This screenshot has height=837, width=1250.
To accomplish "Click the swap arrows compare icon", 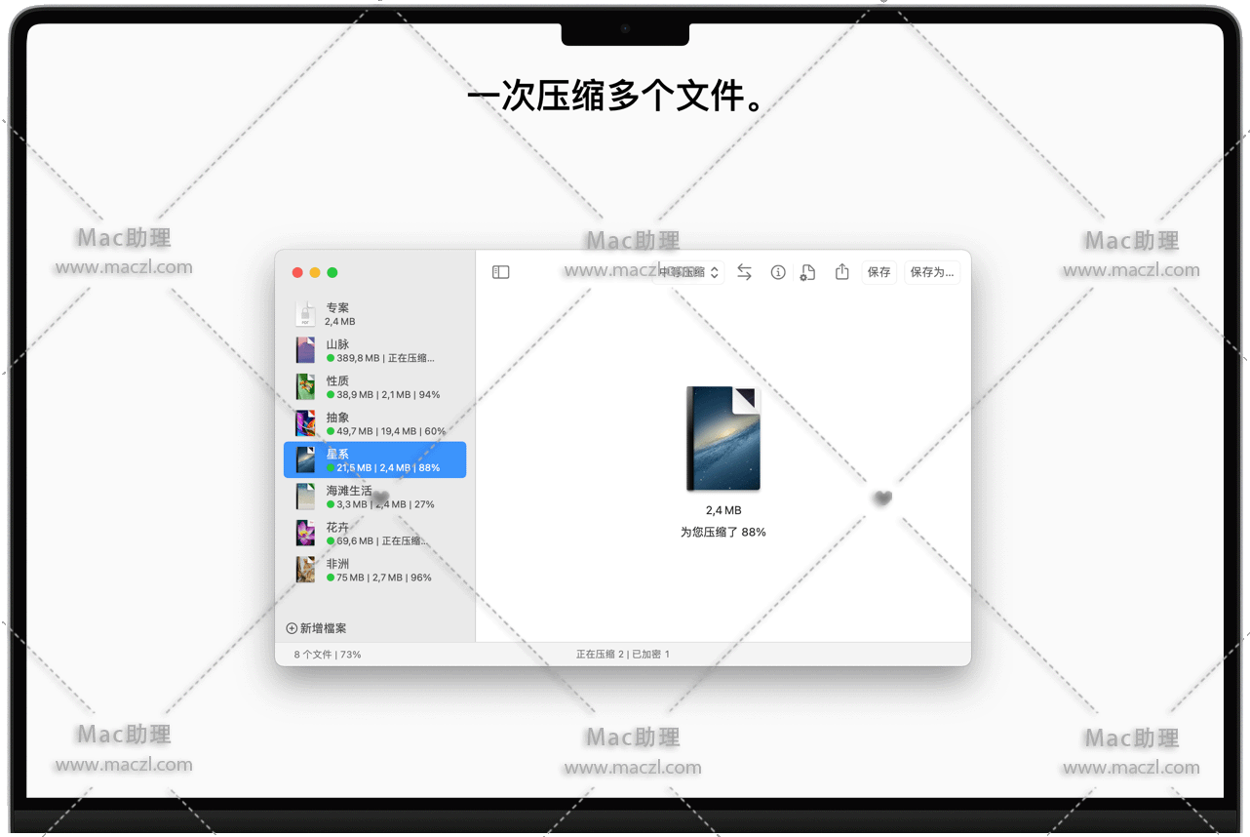I will (x=744, y=273).
